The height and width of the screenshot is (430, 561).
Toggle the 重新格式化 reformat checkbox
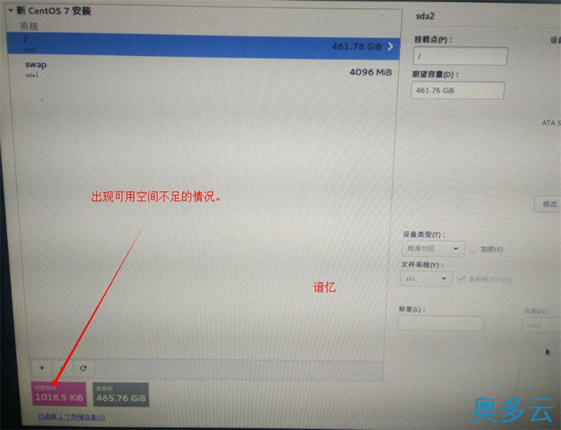pos(461,279)
